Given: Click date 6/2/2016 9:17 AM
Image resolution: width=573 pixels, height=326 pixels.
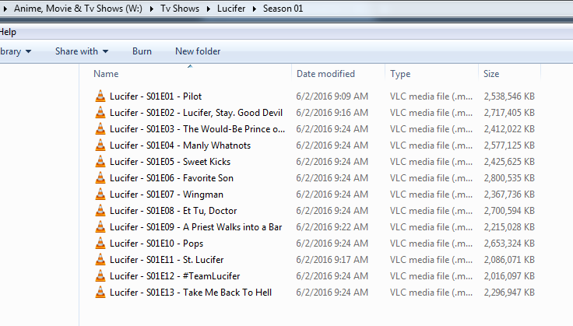Looking at the screenshot, I should [x=332, y=260].
